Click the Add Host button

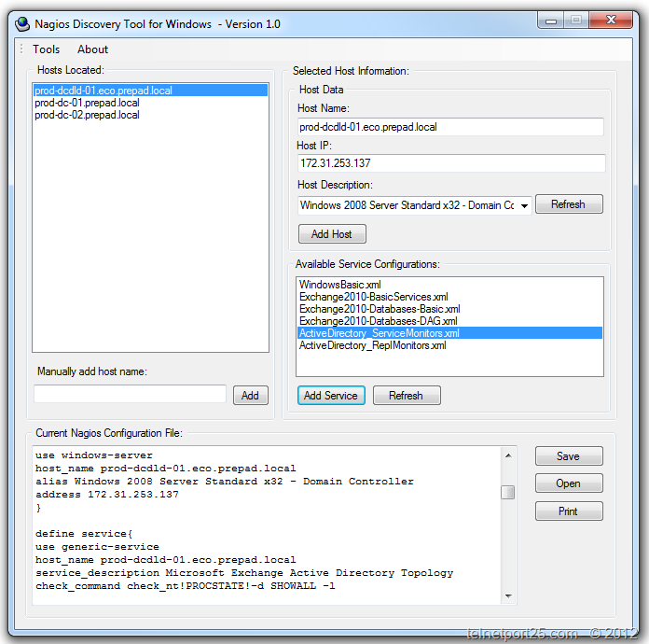pyautogui.click(x=332, y=234)
